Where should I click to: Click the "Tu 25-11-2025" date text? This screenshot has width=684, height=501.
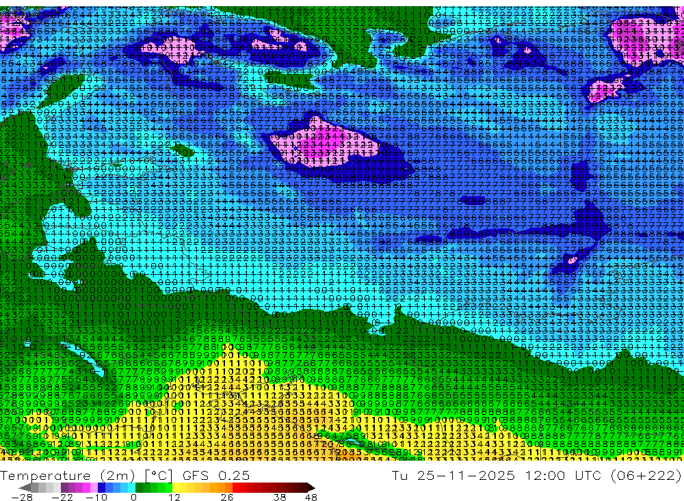pyautogui.click(x=453, y=475)
